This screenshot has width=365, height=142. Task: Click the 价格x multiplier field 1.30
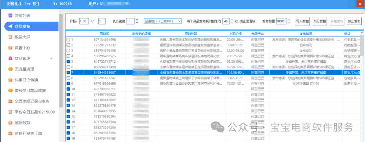(84, 21)
